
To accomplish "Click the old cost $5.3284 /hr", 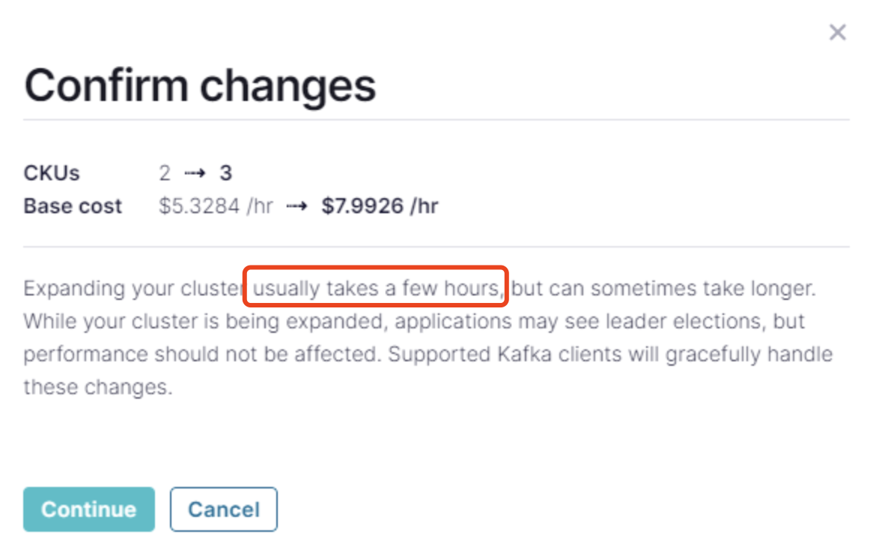I will coord(216,206).
